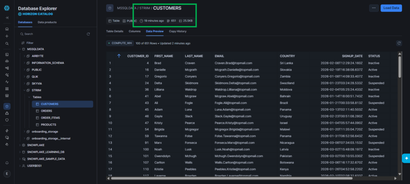Click the STRIIM breadcrumb link
410x184 pixels.
pyautogui.click(x=145, y=8)
